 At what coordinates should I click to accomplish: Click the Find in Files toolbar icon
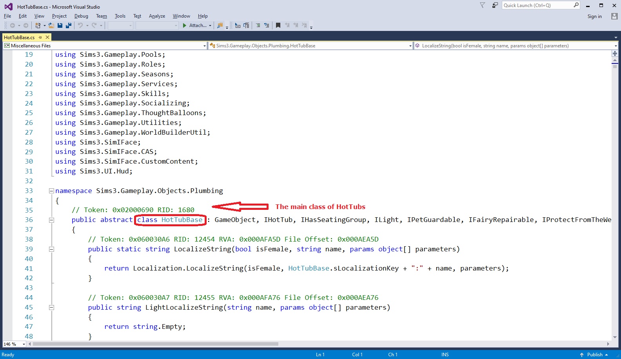click(x=220, y=25)
